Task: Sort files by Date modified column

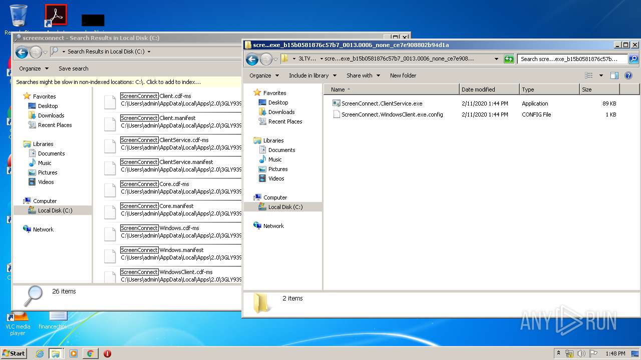Action: tap(489, 89)
